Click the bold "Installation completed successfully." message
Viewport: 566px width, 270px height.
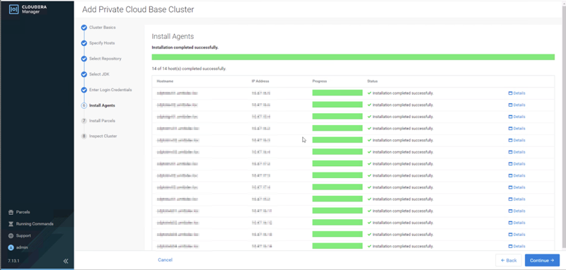(x=185, y=47)
